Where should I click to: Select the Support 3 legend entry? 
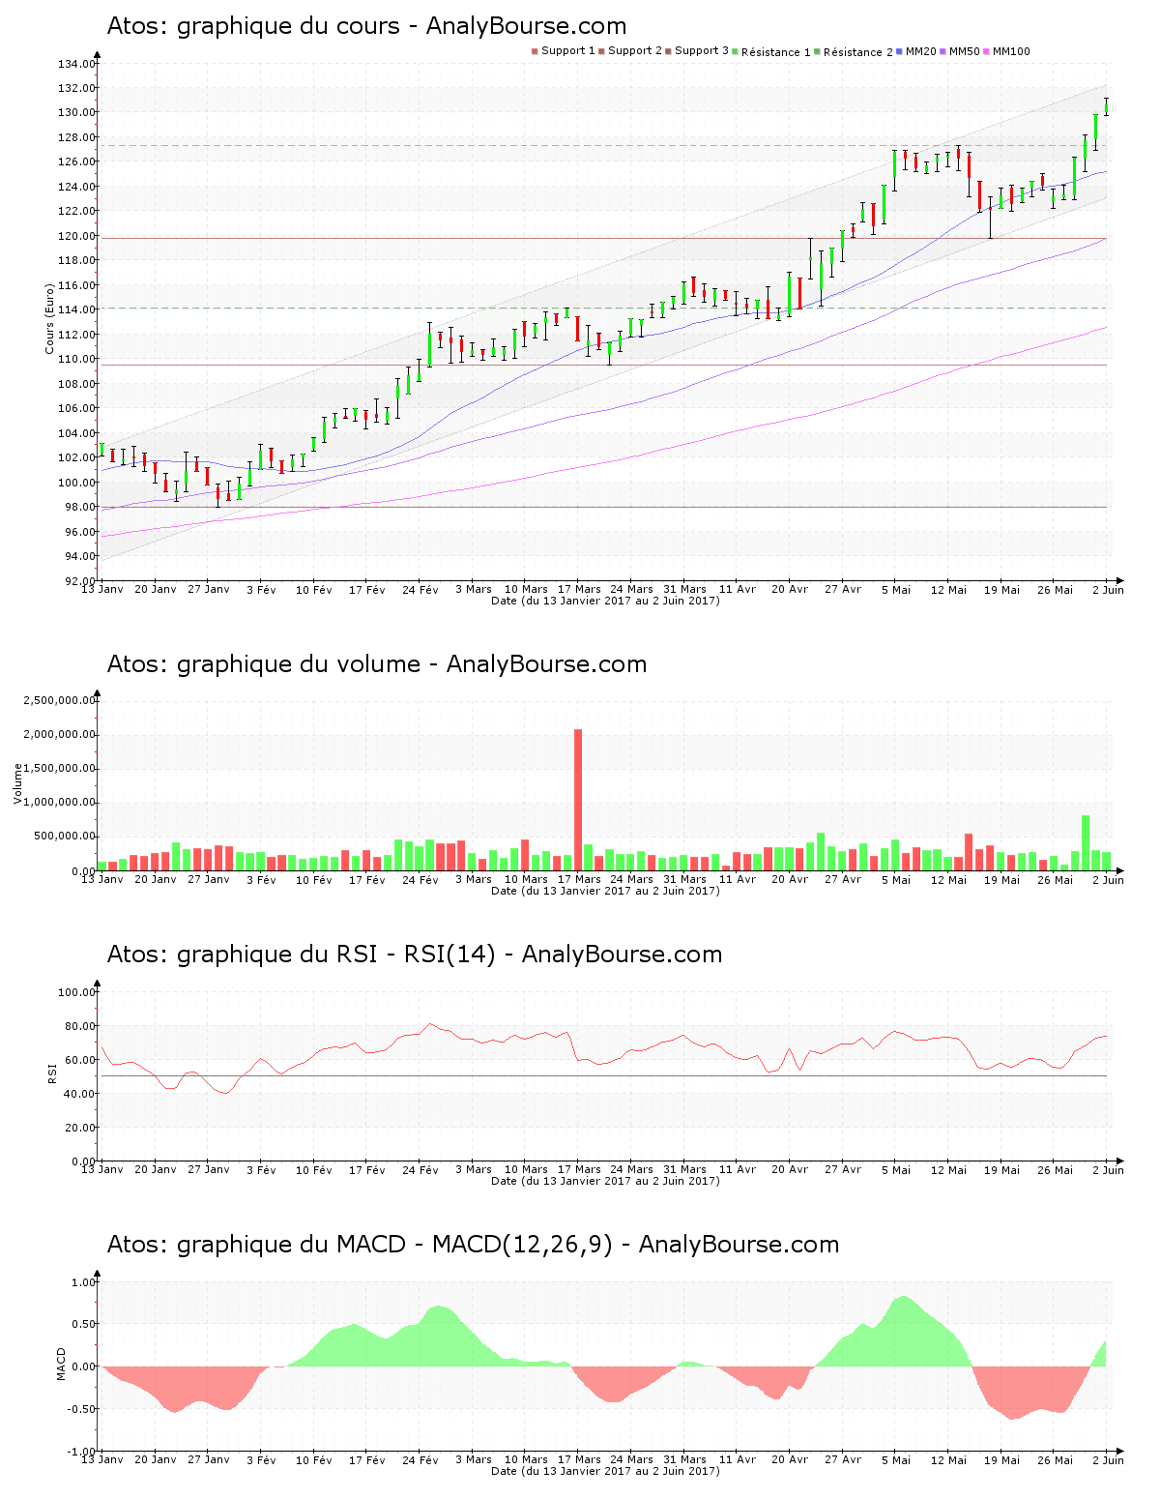pos(697,51)
